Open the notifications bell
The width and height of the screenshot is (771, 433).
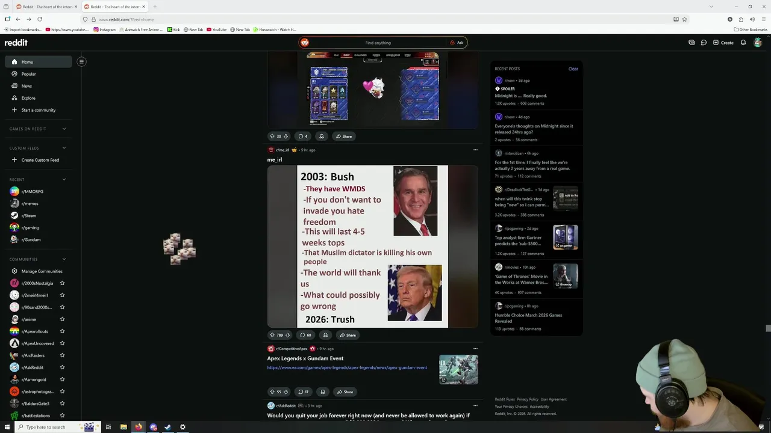coord(743,43)
